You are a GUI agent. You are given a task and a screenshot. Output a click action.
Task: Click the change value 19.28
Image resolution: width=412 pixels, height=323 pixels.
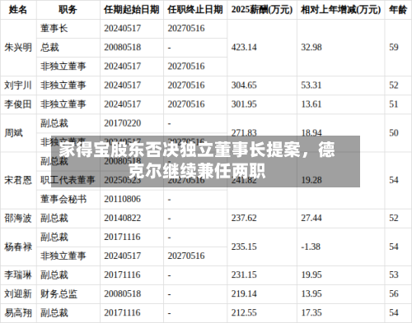[x=311, y=180]
